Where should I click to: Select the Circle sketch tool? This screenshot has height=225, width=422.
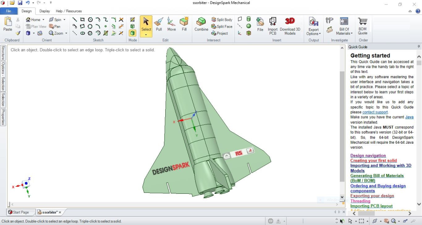coord(90,20)
